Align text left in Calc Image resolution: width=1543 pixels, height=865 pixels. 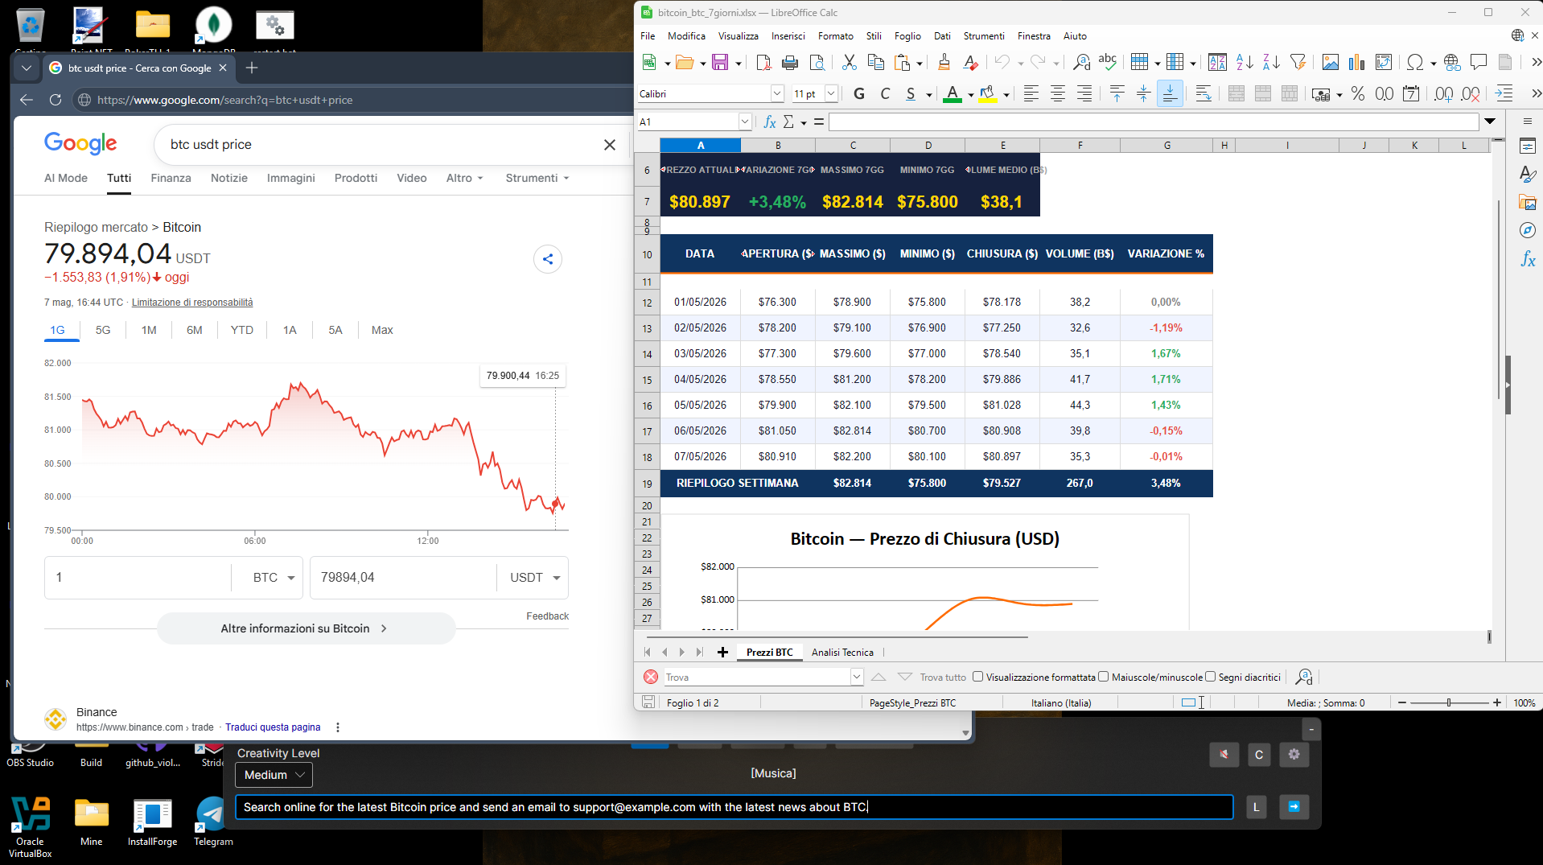(1031, 94)
